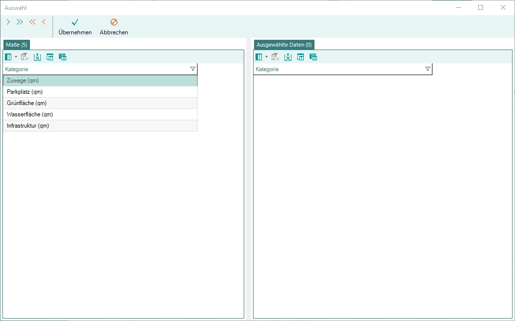Open Kategorie filter in Ausgewählte Daten list
This screenshot has height=321, width=515.
pyautogui.click(x=428, y=69)
